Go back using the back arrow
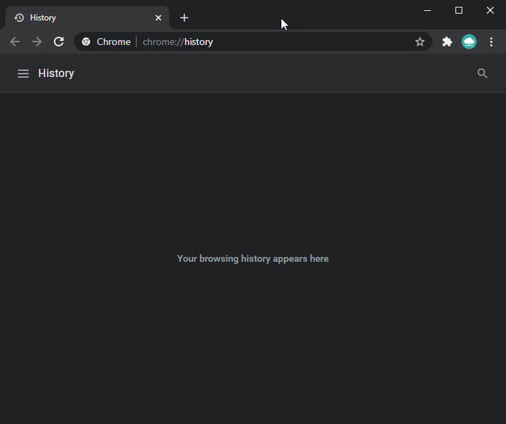The height and width of the screenshot is (424, 506). [x=15, y=42]
